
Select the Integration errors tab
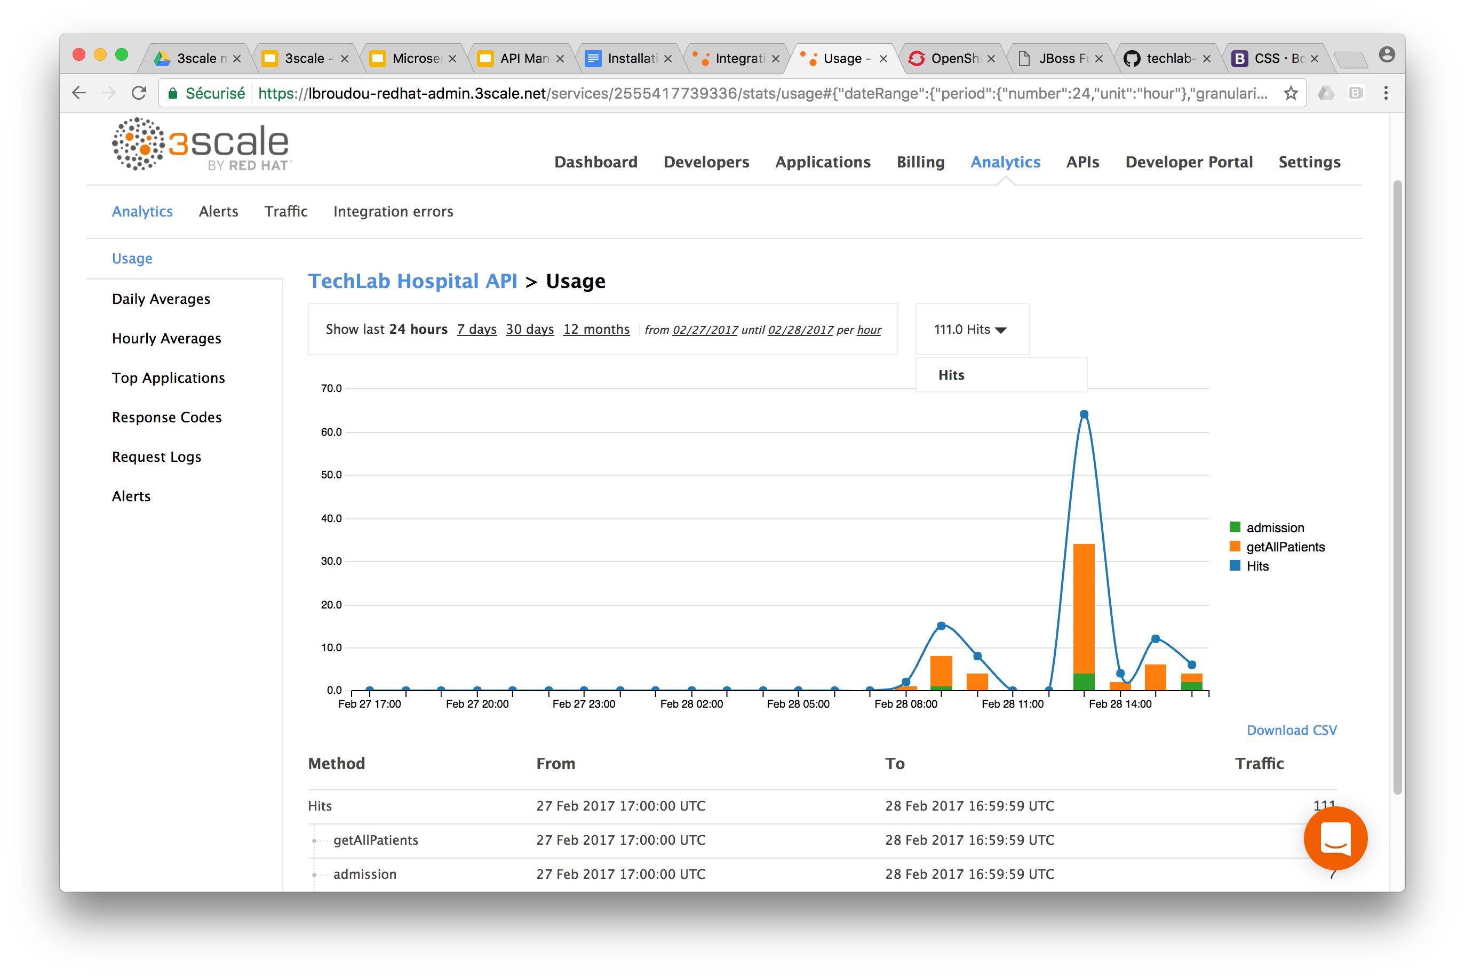point(393,212)
